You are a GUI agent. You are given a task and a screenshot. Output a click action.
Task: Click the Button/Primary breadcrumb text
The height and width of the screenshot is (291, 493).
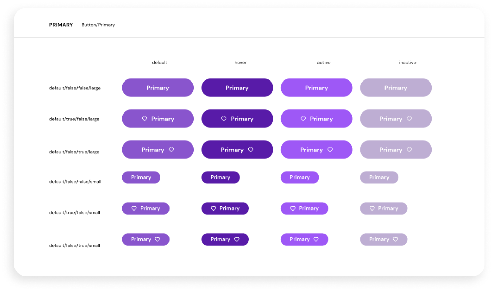(x=98, y=25)
